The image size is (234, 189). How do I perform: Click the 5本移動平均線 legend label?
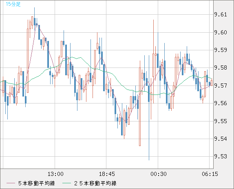[x=37, y=183]
